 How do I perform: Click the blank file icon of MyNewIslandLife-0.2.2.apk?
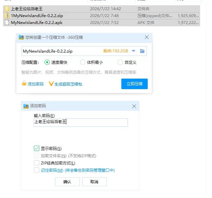(7, 22)
